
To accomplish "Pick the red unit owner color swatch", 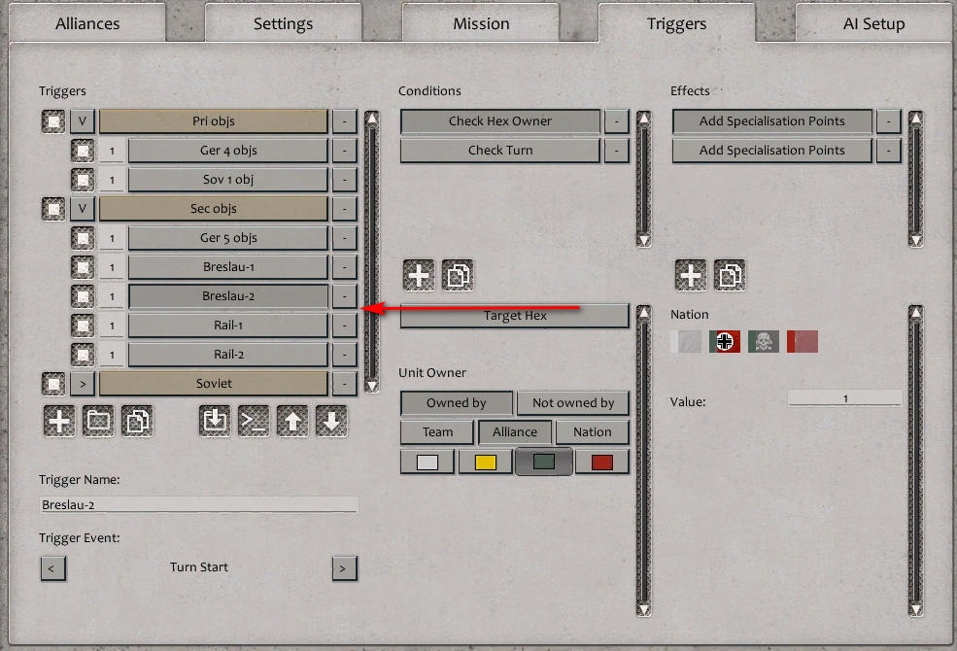I will tap(601, 461).
